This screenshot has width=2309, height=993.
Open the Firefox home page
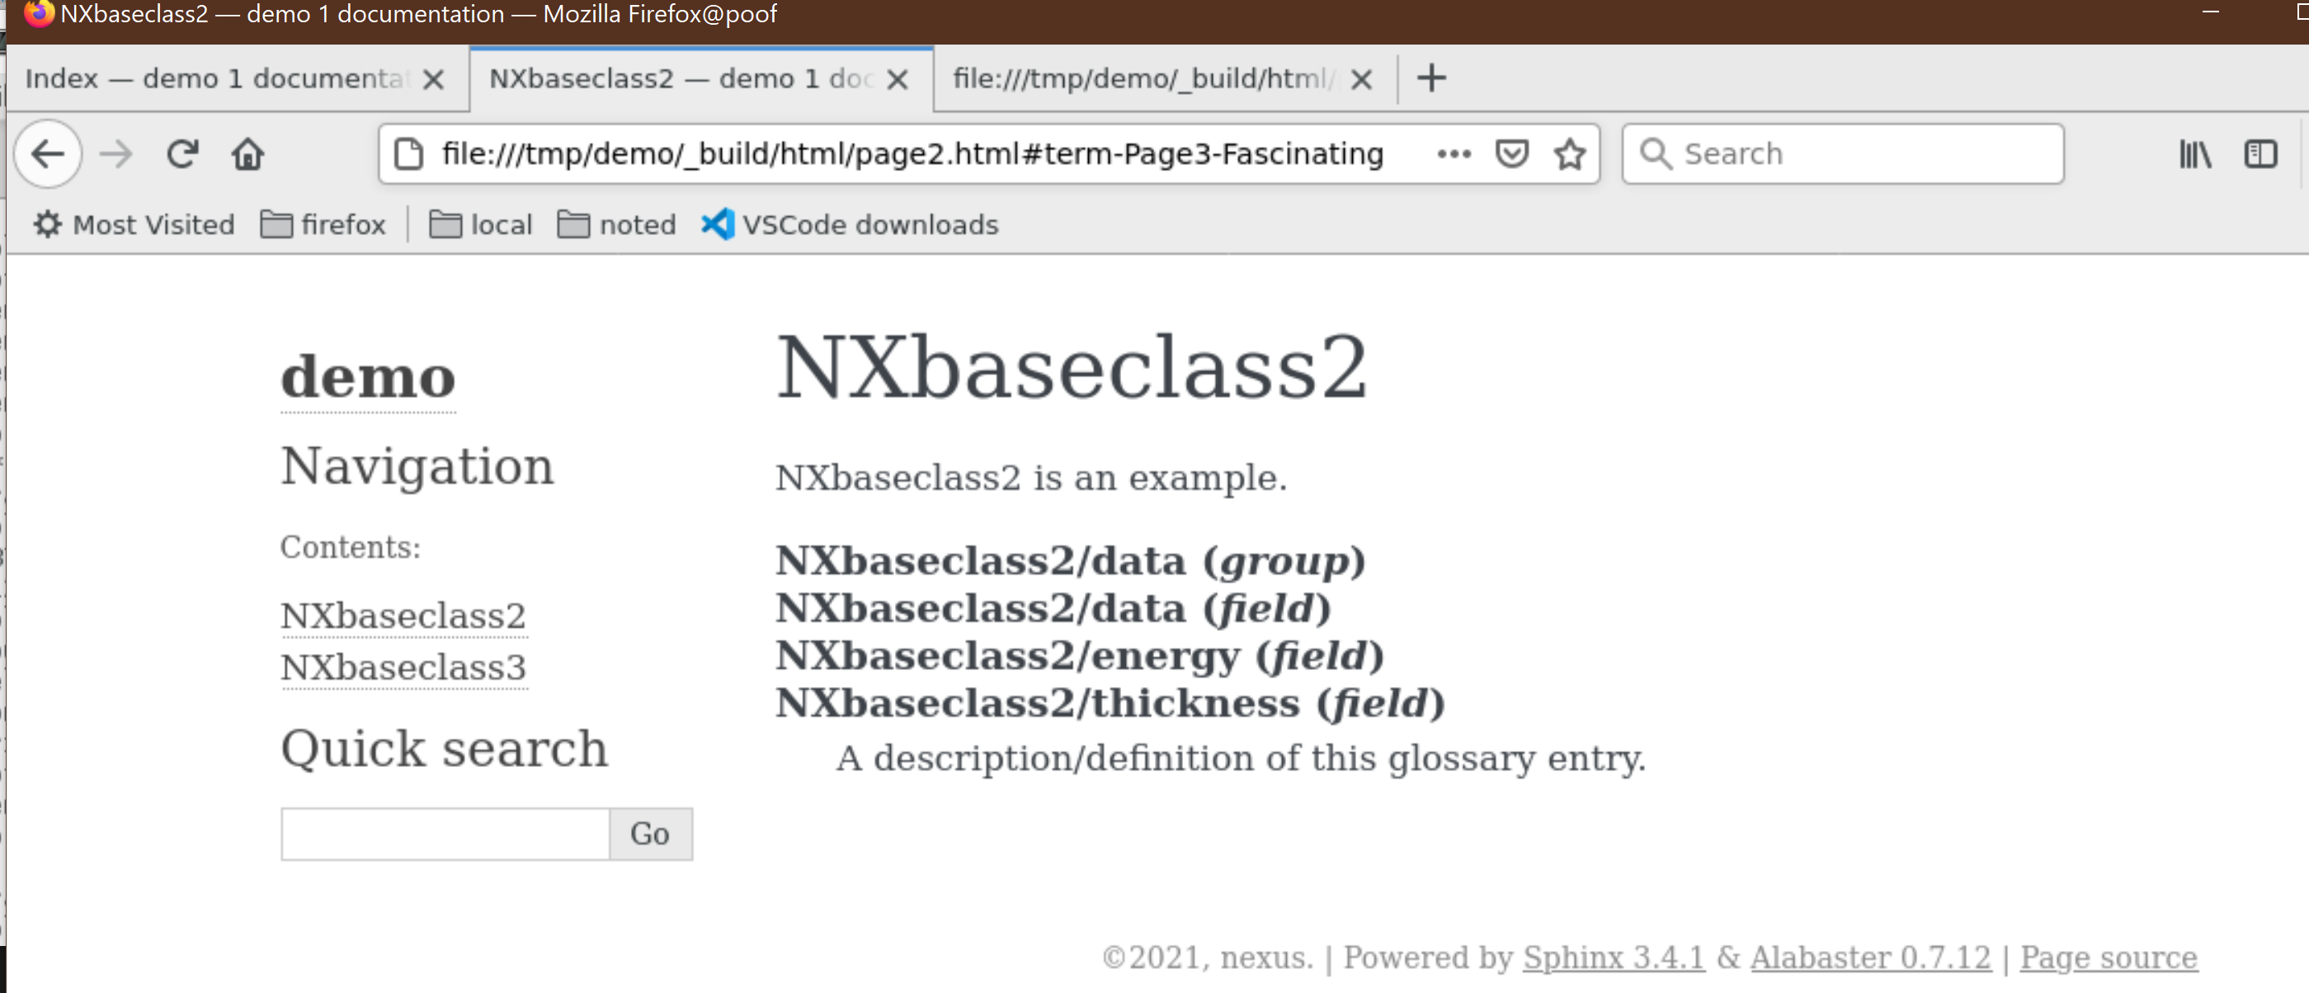coord(247,153)
